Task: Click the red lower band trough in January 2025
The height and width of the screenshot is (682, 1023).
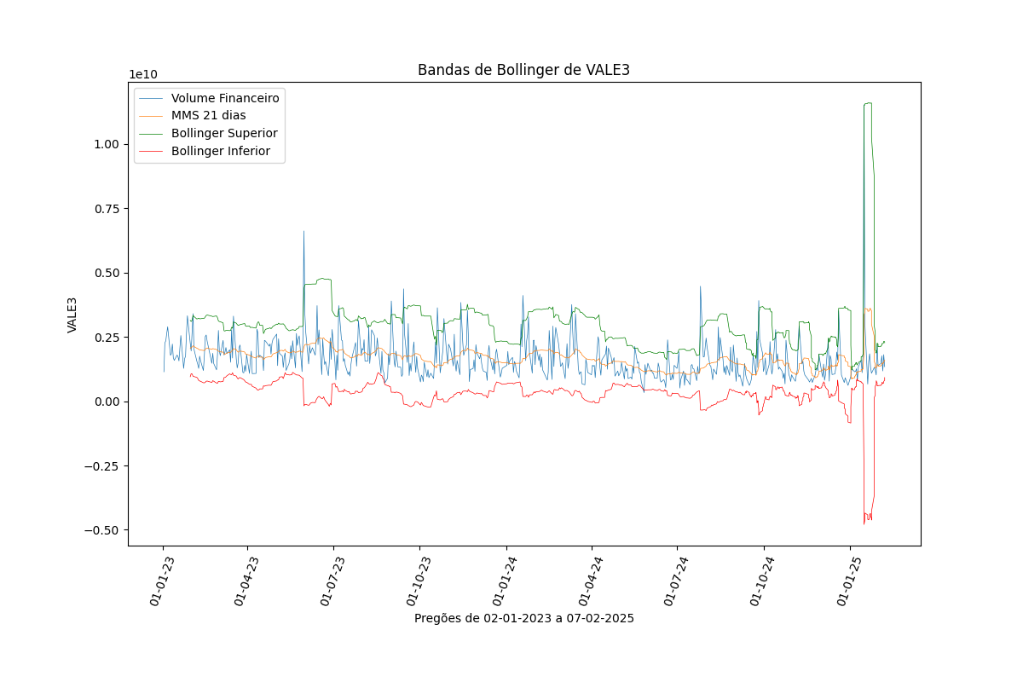Action: (864, 522)
